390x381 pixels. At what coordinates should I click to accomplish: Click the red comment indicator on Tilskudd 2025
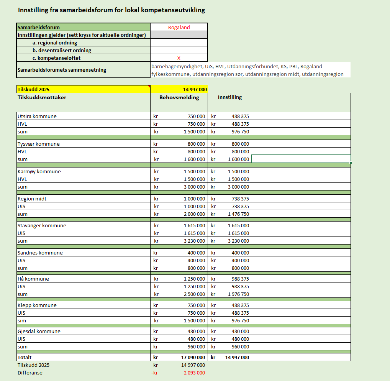click(149, 87)
